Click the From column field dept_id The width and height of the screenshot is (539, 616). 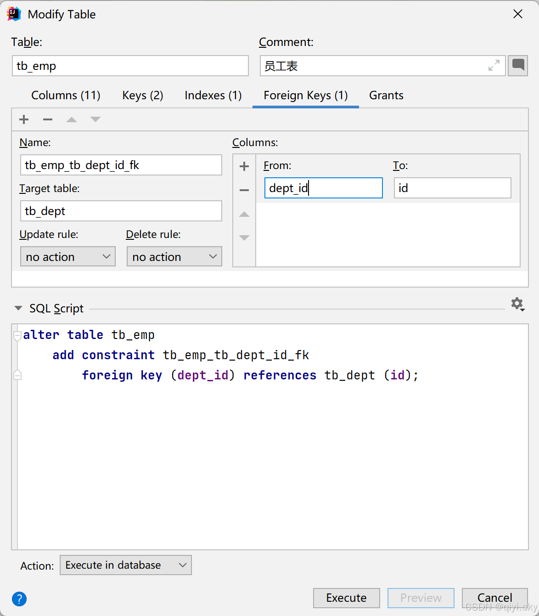[324, 188]
